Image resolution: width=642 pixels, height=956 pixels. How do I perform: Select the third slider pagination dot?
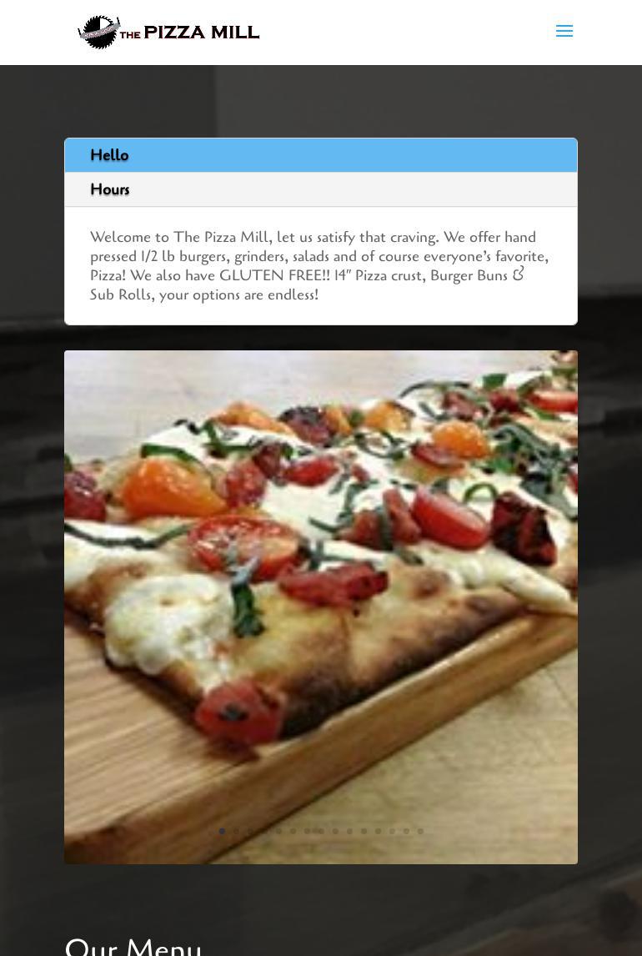[x=250, y=830]
